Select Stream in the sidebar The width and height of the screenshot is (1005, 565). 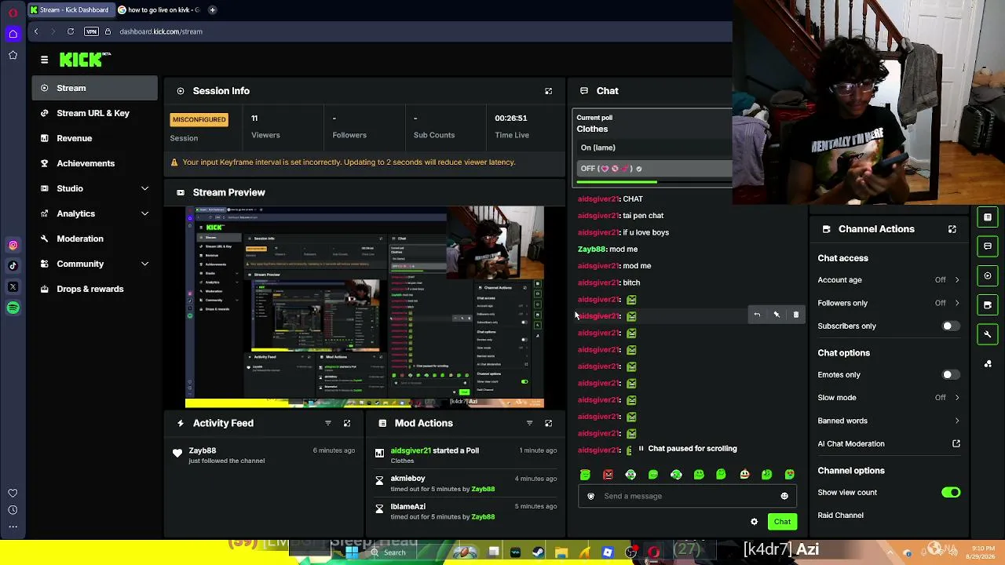tap(94, 88)
